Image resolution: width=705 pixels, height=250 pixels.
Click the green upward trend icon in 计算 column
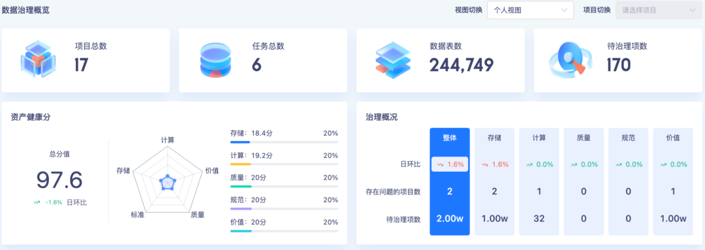point(529,164)
